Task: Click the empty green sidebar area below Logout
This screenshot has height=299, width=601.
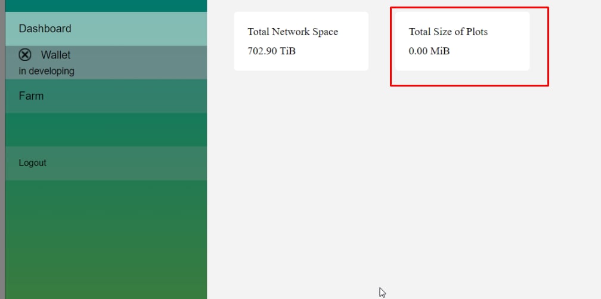Action: click(x=106, y=239)
